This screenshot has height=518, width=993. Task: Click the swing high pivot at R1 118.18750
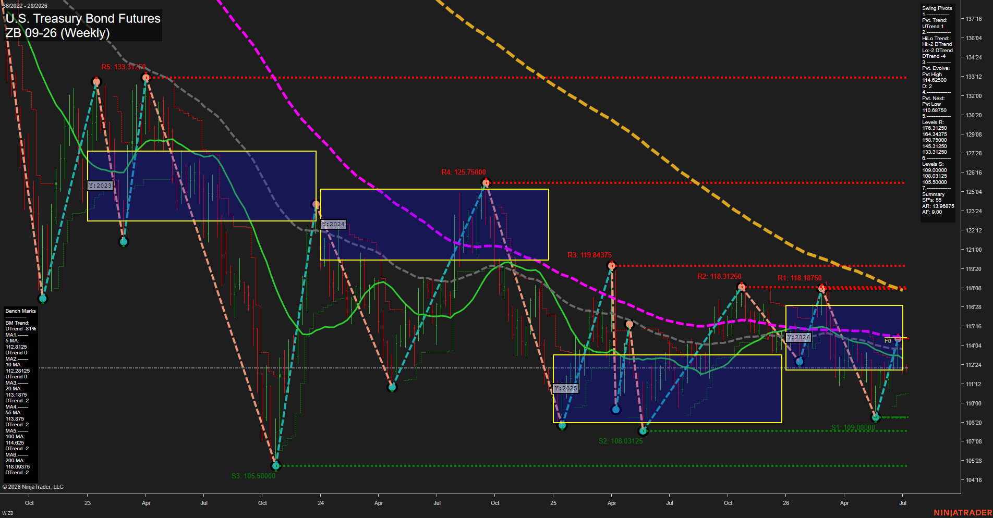(x=822, y=288)
